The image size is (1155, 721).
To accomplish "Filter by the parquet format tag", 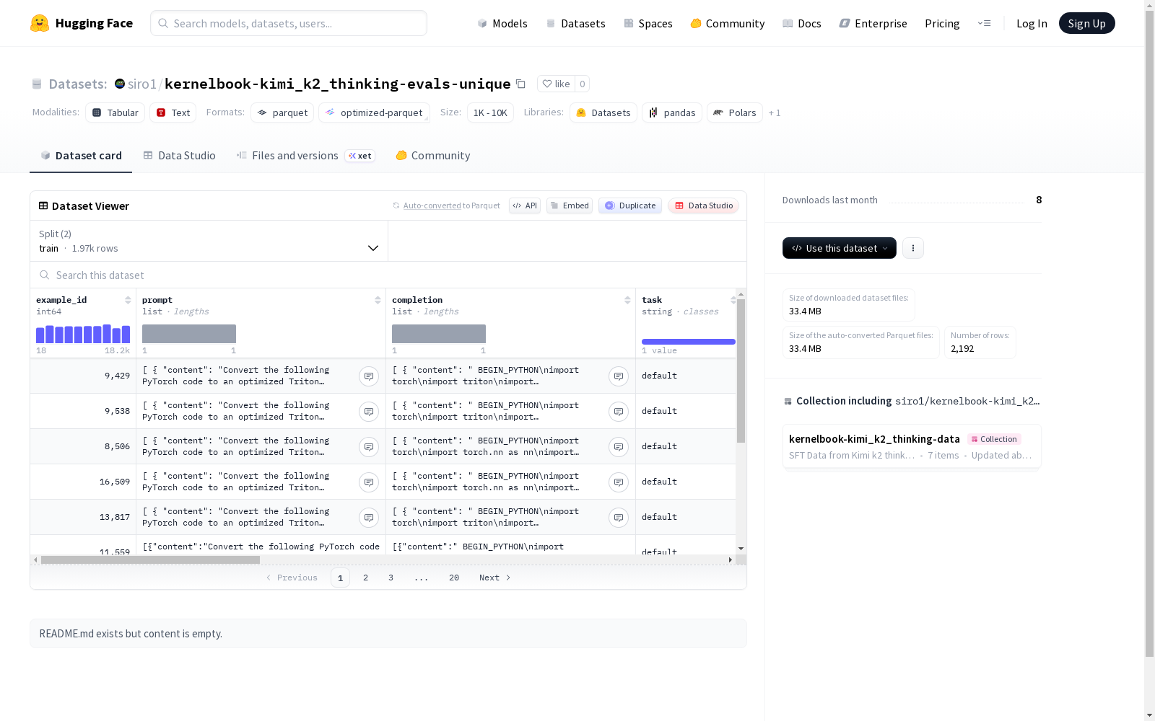I will pos(282,112).
